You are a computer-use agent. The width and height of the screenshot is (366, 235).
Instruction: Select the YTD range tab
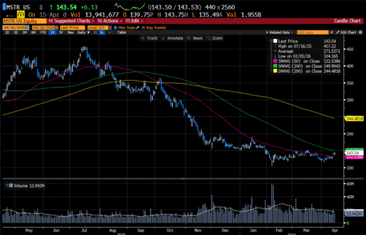pyautogui.click(x=43, y=32)
